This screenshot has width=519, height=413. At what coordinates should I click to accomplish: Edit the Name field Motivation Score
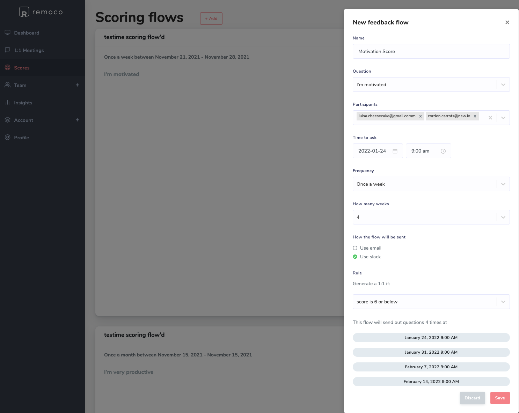click(431, 51)
